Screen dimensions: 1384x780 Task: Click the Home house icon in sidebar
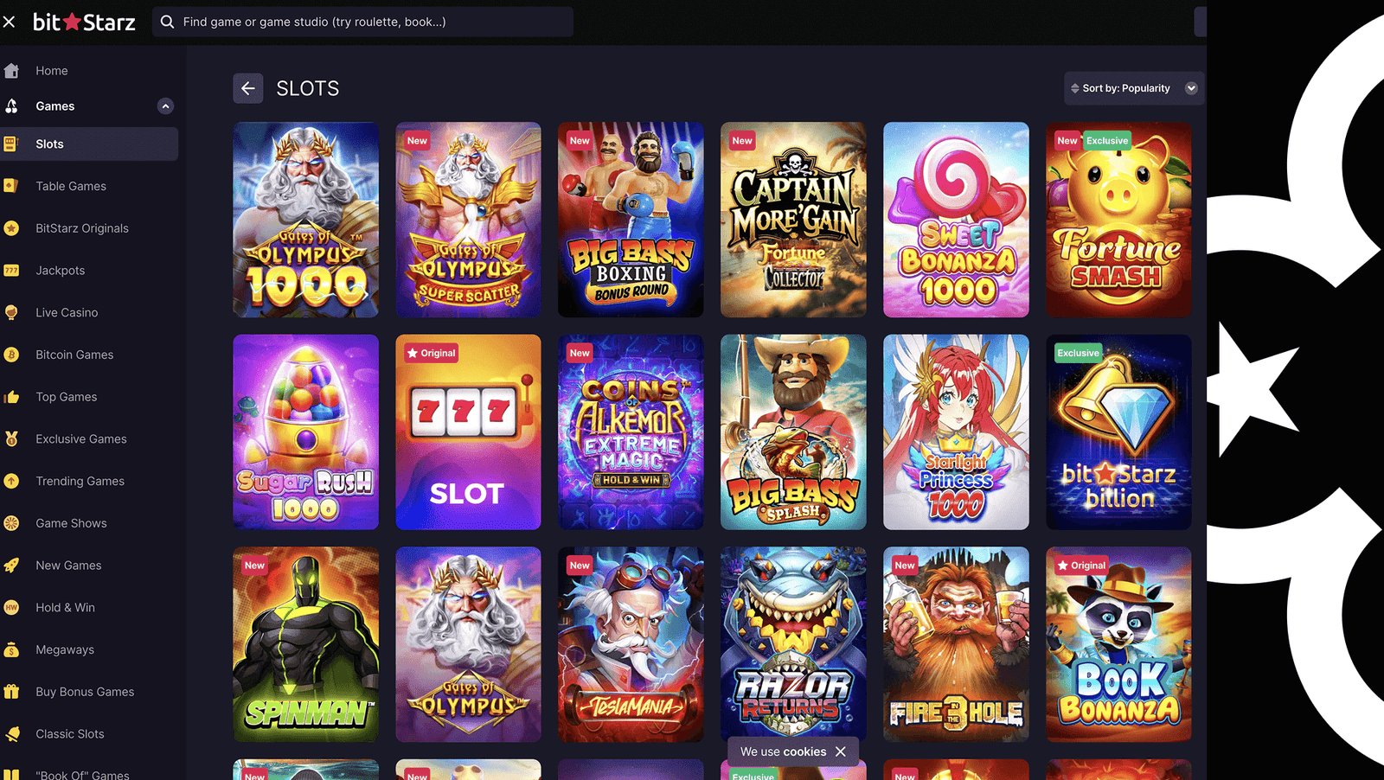point(11,71)
